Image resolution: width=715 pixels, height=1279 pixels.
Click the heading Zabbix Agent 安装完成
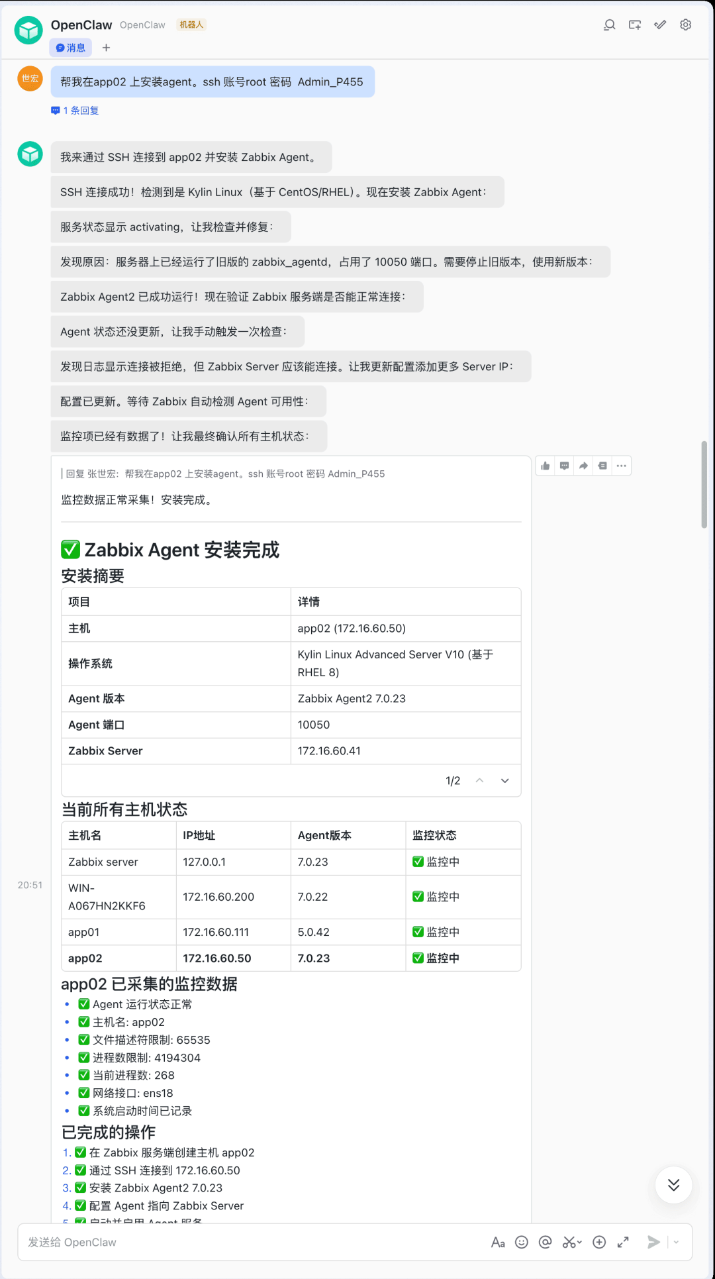tap(170, 550)
